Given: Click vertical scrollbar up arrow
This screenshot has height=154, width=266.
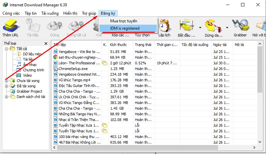Looking at the screenshot, I should click(260, 44).
